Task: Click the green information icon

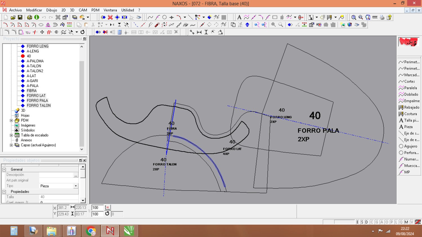Action: point(37,17)
